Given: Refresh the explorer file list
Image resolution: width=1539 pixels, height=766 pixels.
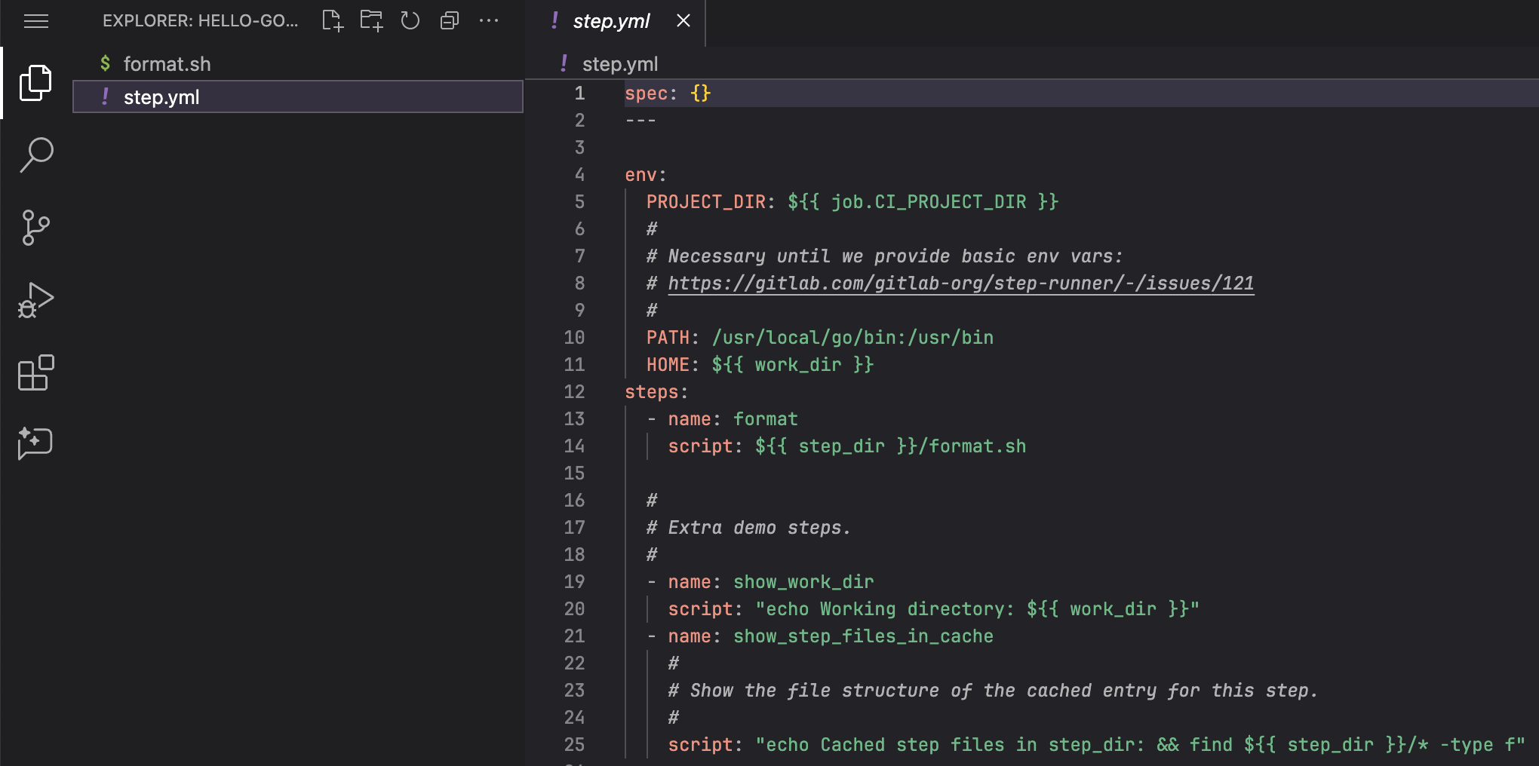Looking at the screenshot, I should (410, 20).
